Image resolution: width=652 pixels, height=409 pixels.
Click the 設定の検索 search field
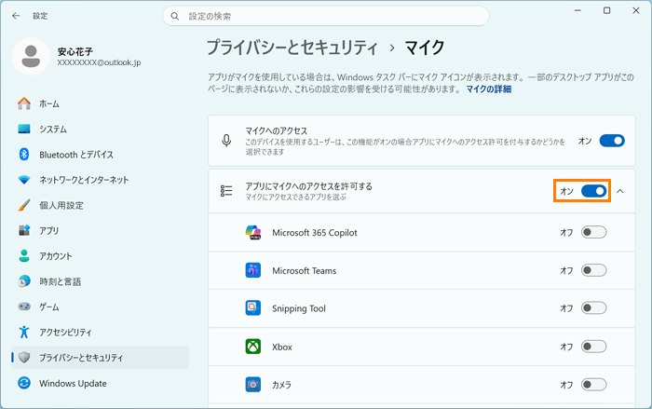[x=326, y=16]
